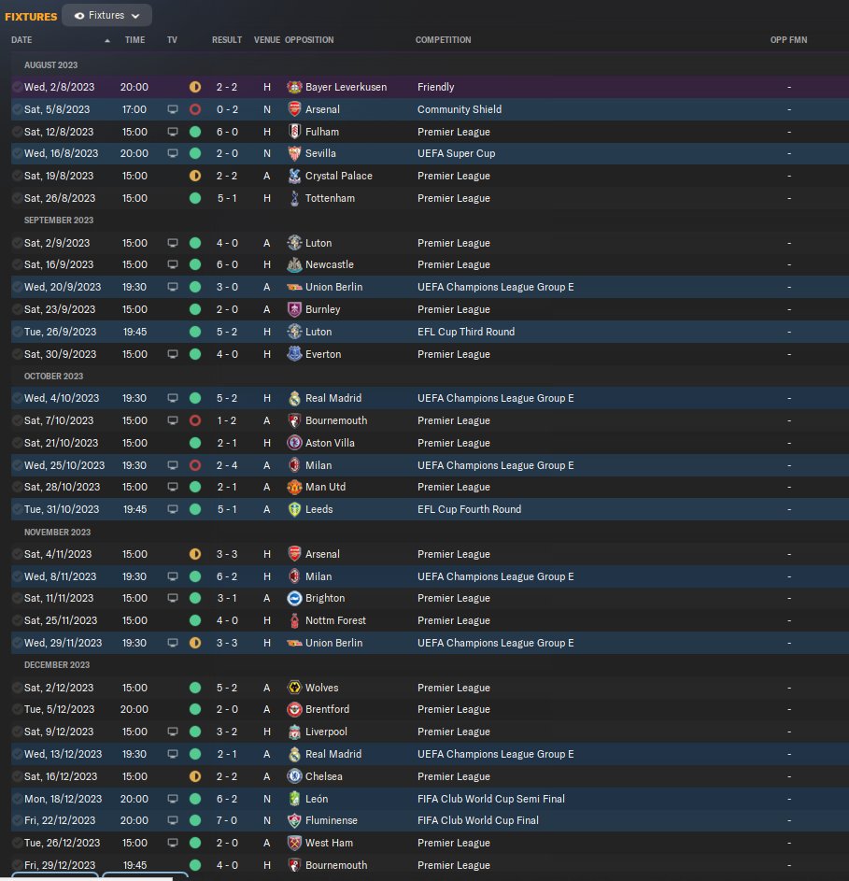This screenshot has height=881, width=849.
Task: Click TV icon for Community Shield match
Action: [173, 109]
